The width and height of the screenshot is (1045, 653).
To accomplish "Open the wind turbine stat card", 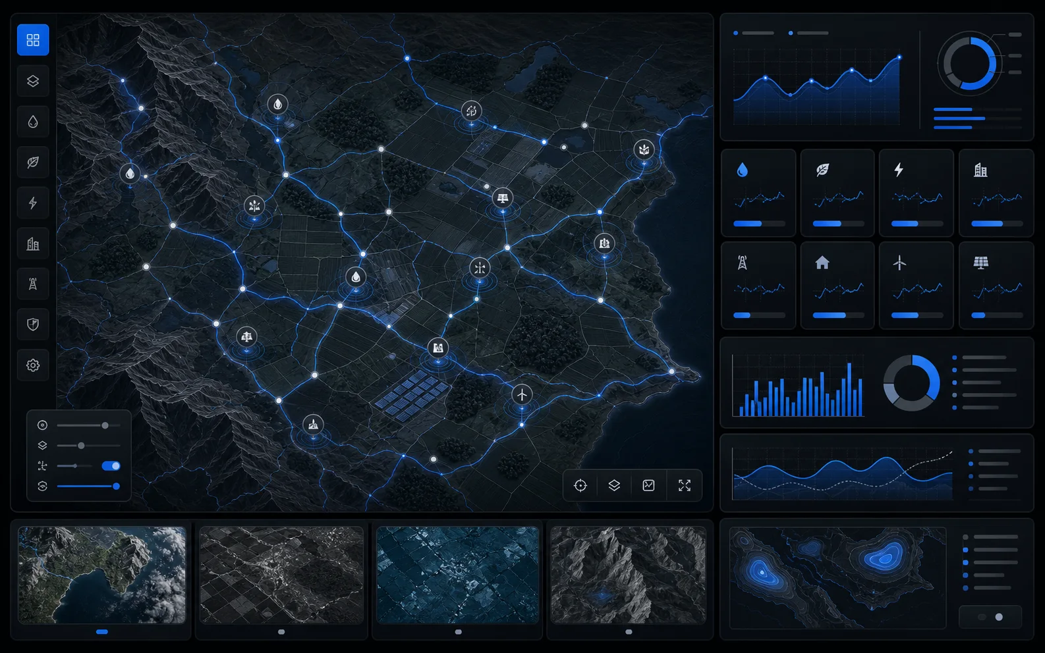I will tap(917, 285).
